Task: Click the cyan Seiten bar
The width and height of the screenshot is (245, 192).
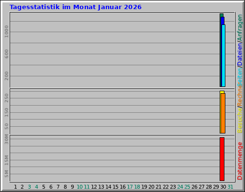Action: [223, 56]
